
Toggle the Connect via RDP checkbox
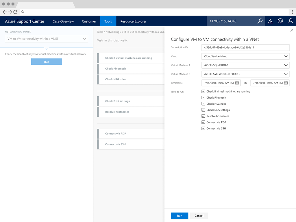203,122
